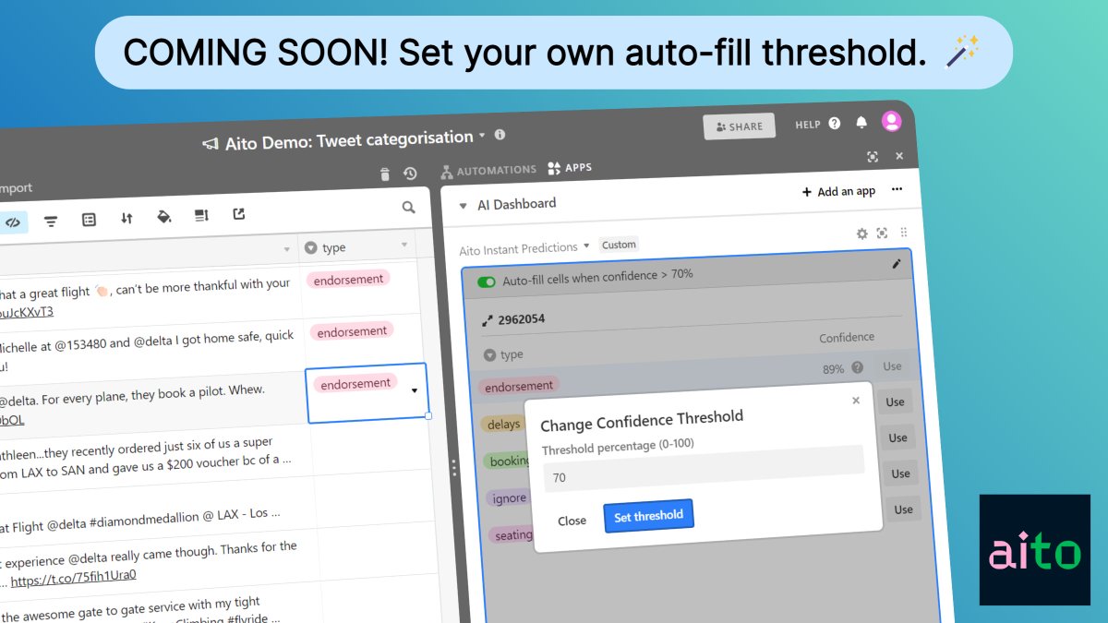Image resolution: width=1108 pixels, height=623 pixels.
Task: Click Close in the threshold dialog
Action: [x=572, y=521]
